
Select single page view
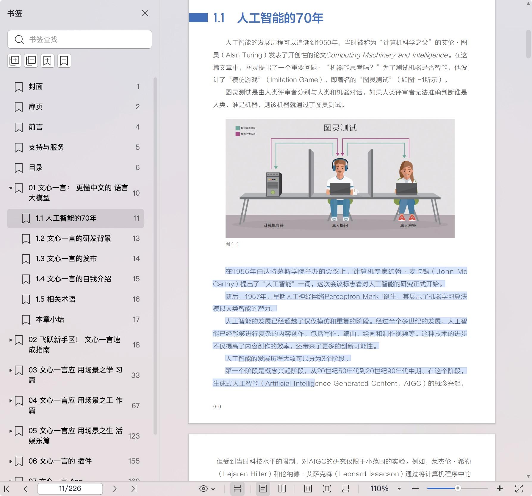263,489
